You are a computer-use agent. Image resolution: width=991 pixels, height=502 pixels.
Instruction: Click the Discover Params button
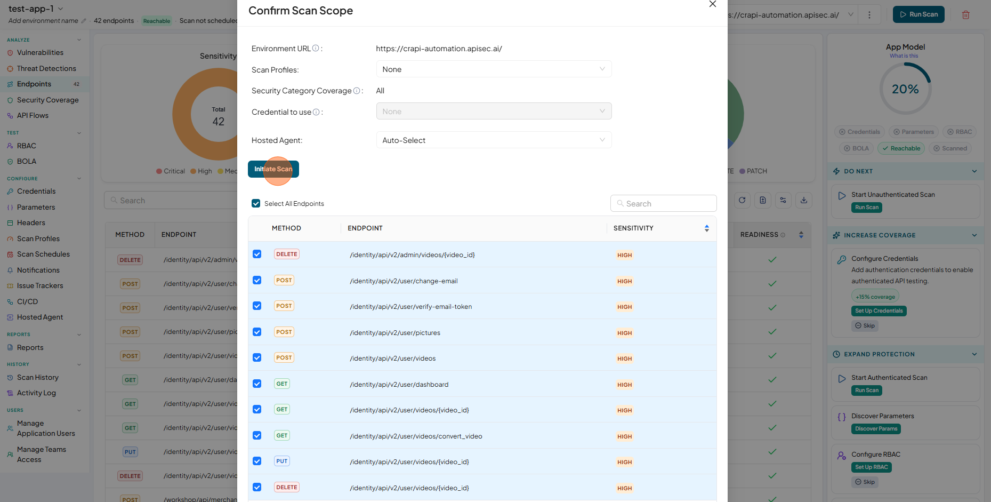876,429
